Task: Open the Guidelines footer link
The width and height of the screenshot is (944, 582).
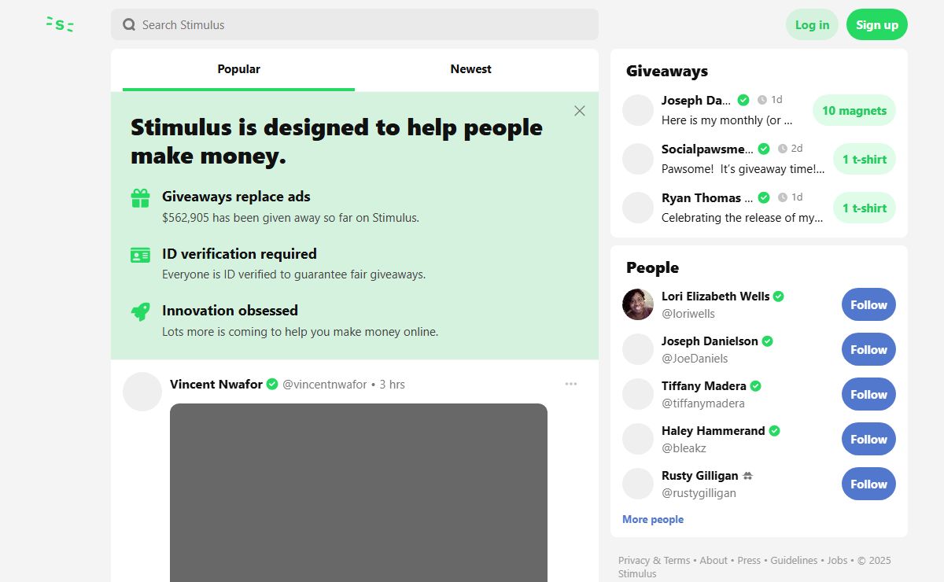Action: [794, 561]
